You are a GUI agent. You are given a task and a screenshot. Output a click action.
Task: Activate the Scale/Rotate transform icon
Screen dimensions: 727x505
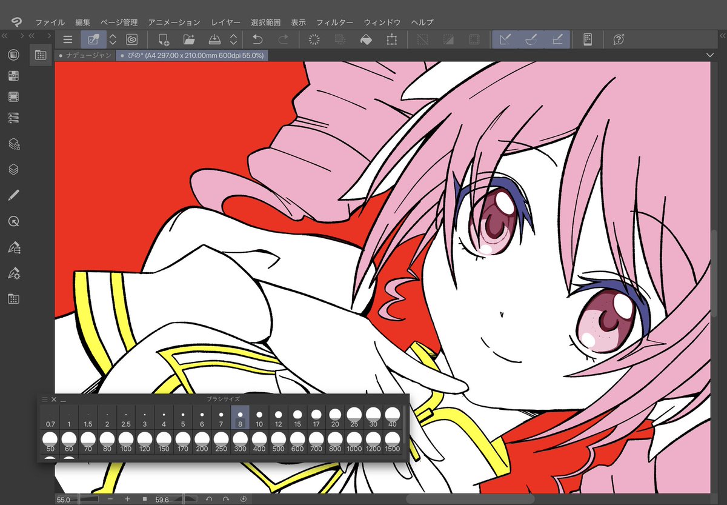click(x=391, y=39)
